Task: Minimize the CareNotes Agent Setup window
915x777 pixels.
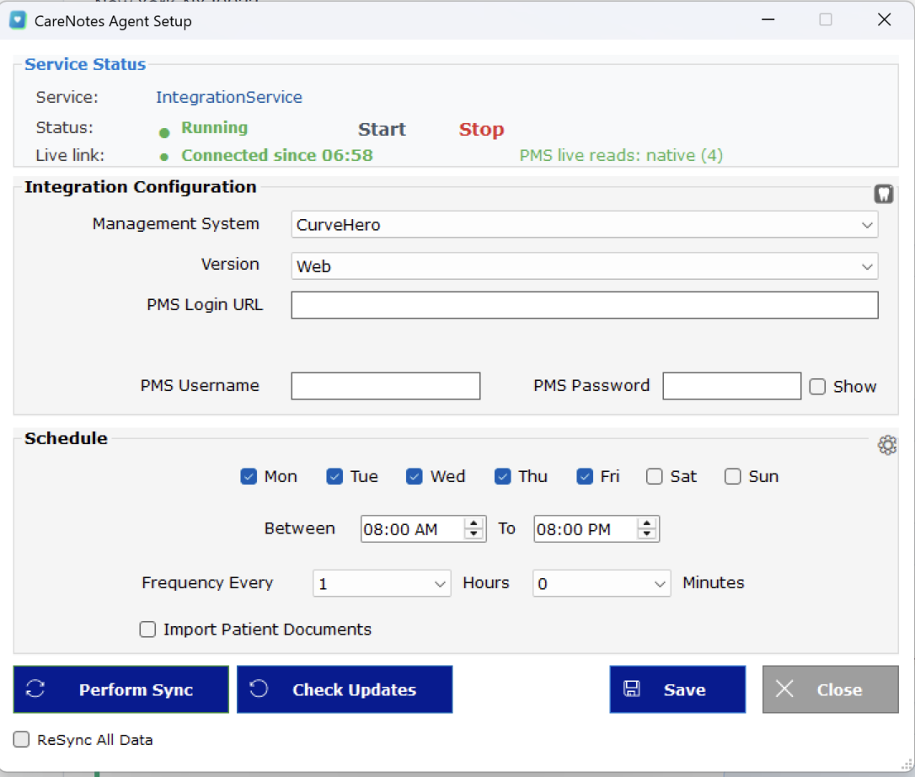Action: 768,20
